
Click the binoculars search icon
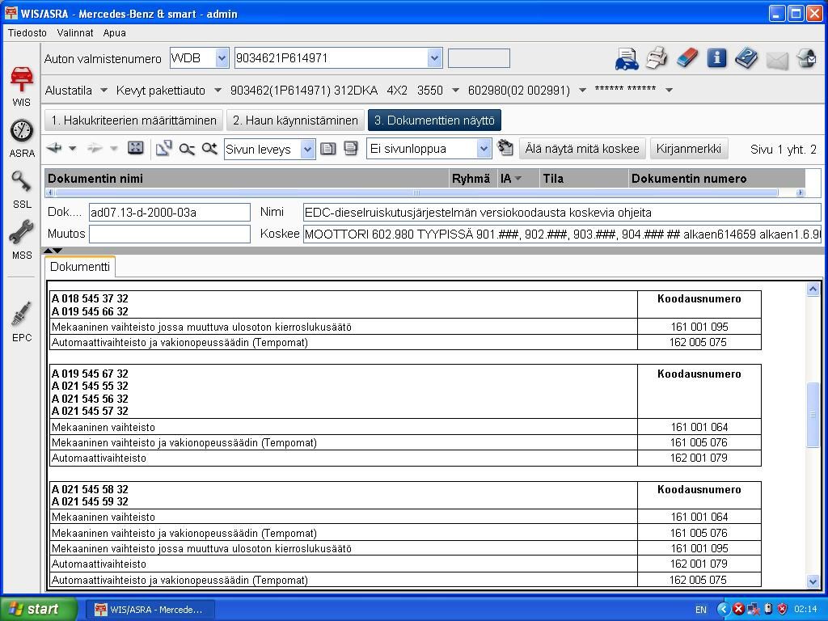pyautogui.click(x=505, y=148)
